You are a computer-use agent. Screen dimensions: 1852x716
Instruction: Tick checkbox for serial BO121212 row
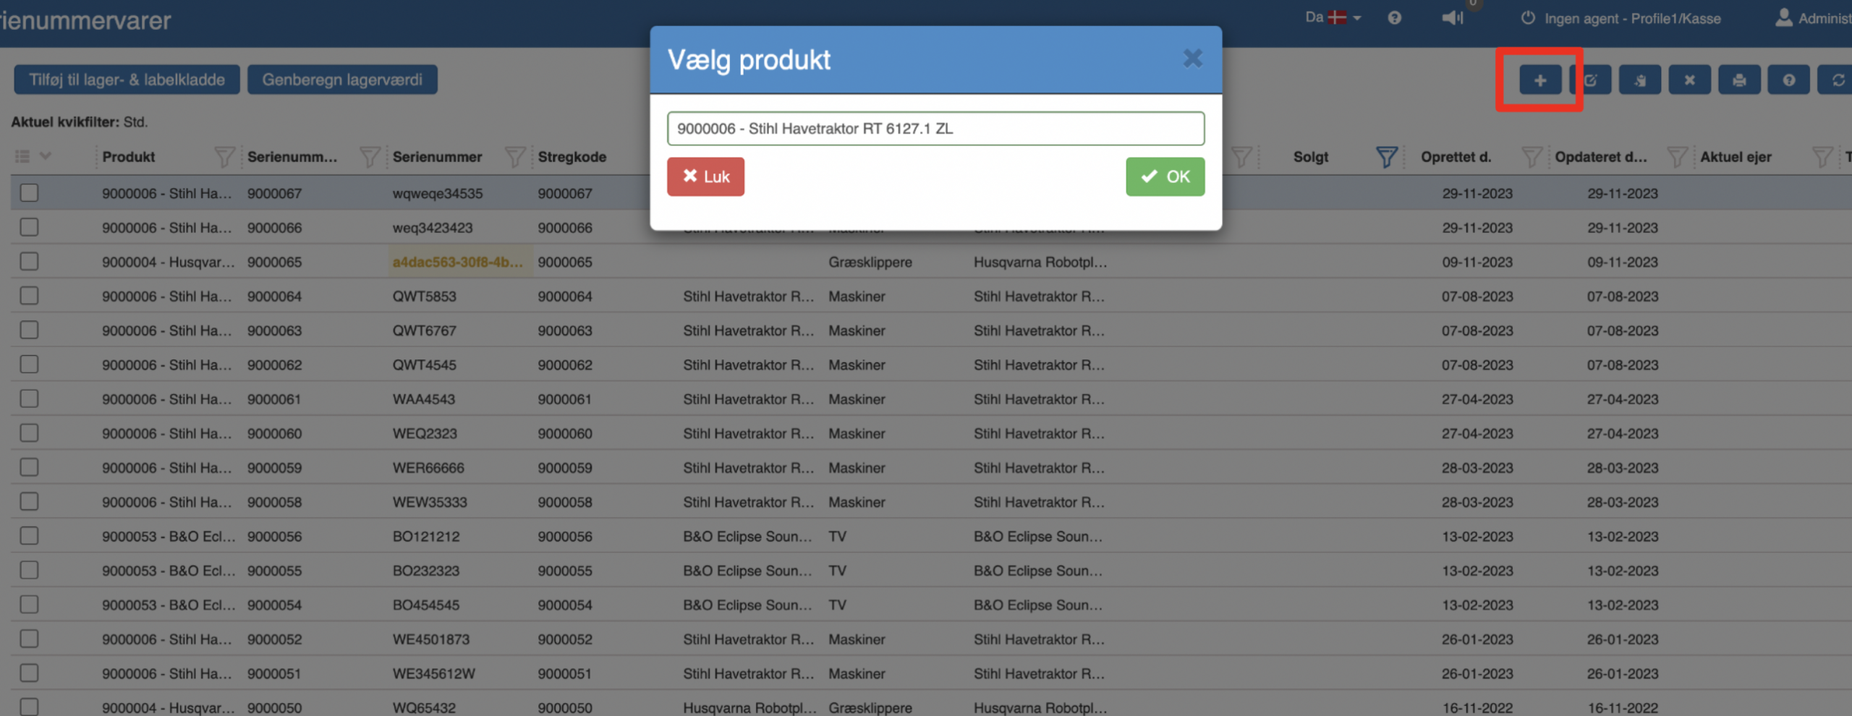coord(29,536)
